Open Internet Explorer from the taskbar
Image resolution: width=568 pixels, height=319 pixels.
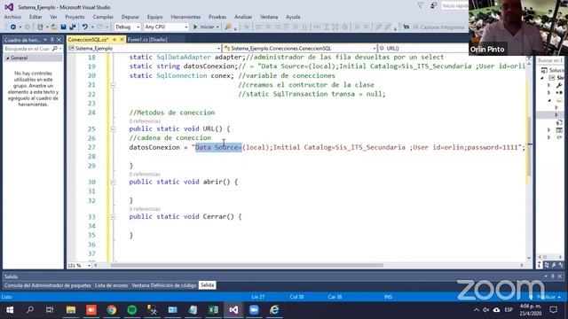pos(274,310)
